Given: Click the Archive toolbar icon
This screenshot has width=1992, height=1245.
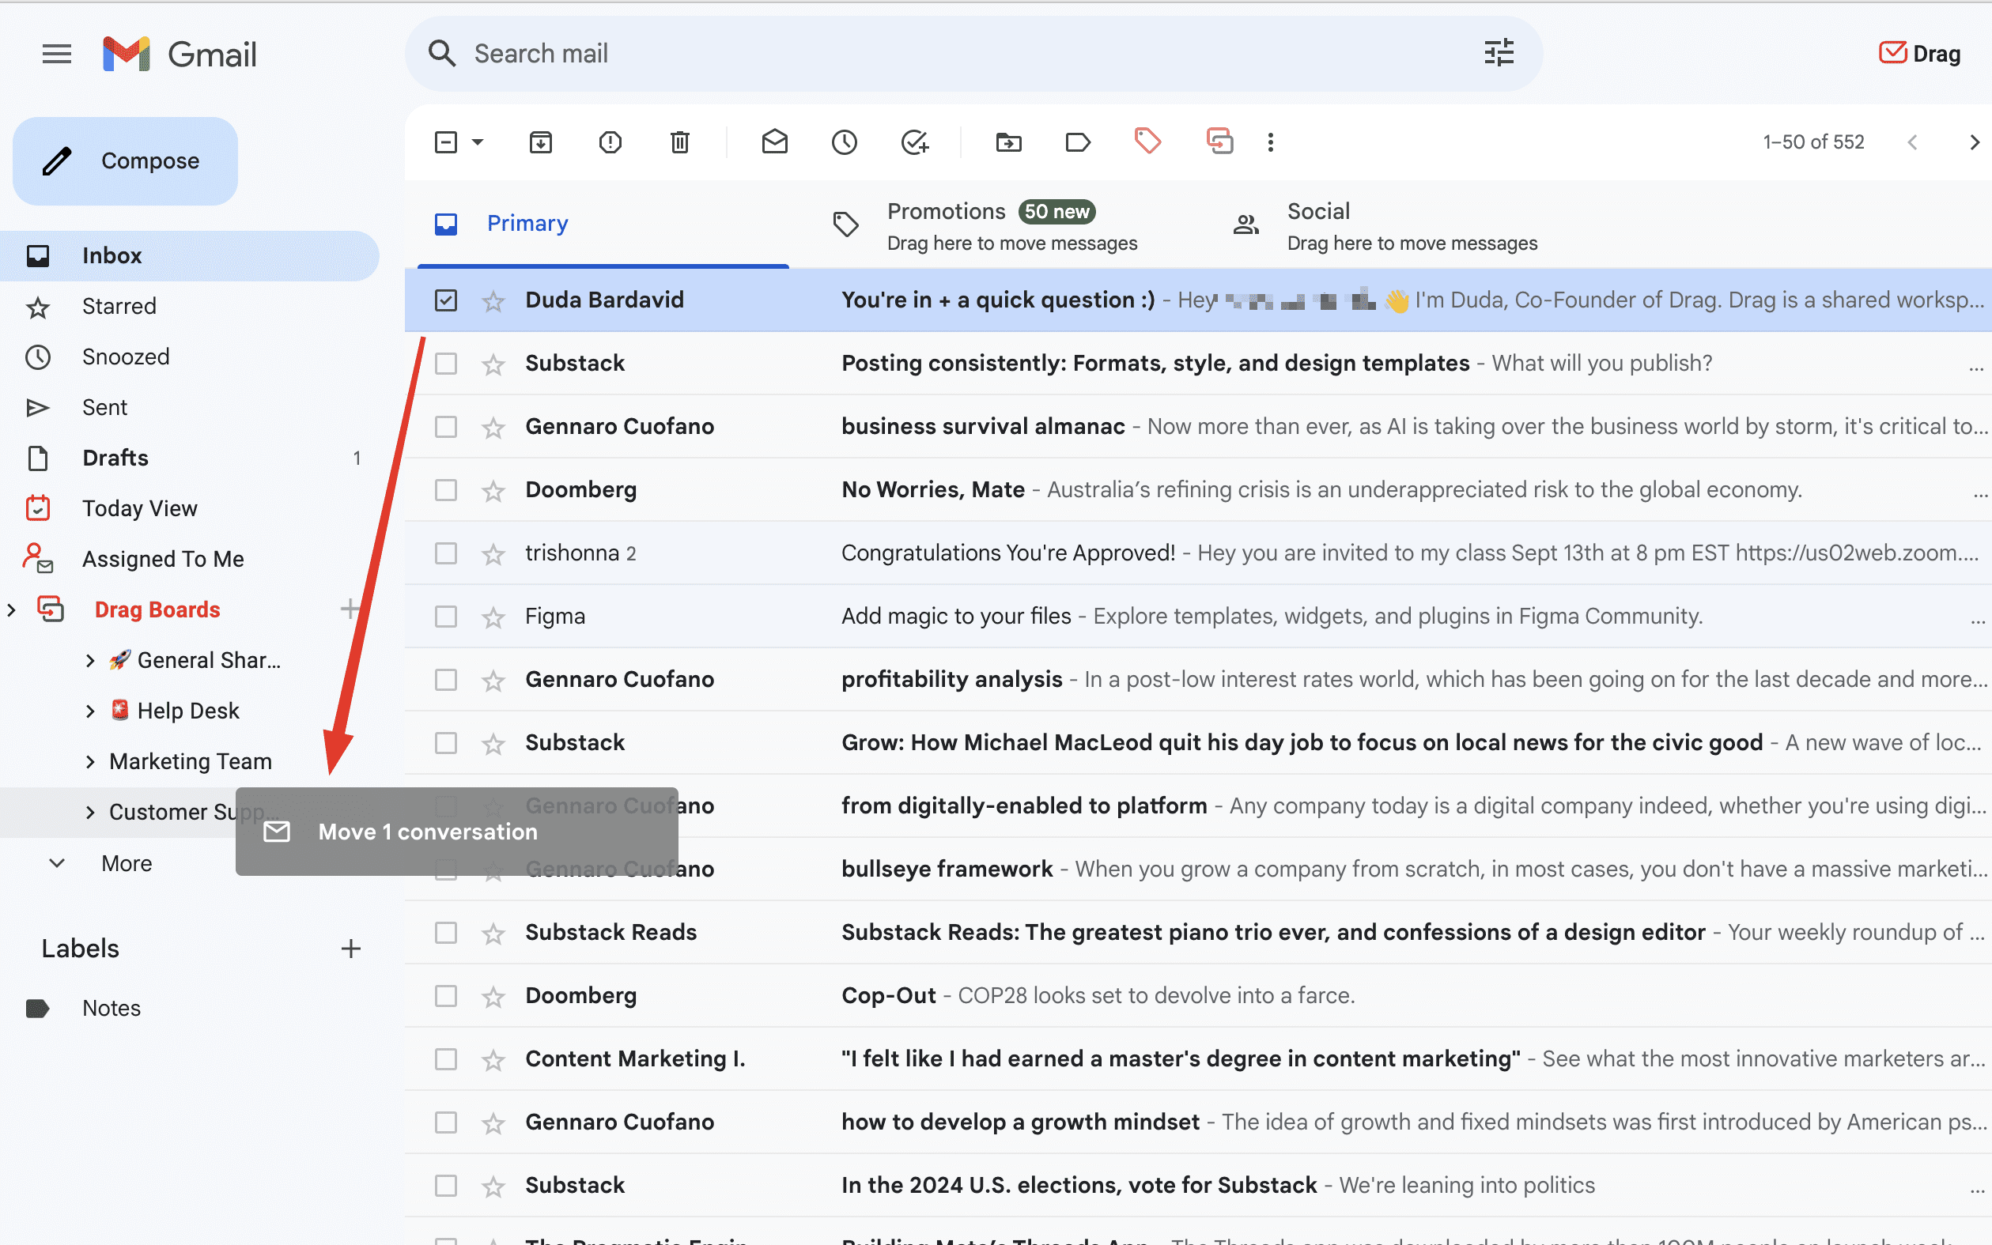Looking at the screenshot, I should point(540,142).
